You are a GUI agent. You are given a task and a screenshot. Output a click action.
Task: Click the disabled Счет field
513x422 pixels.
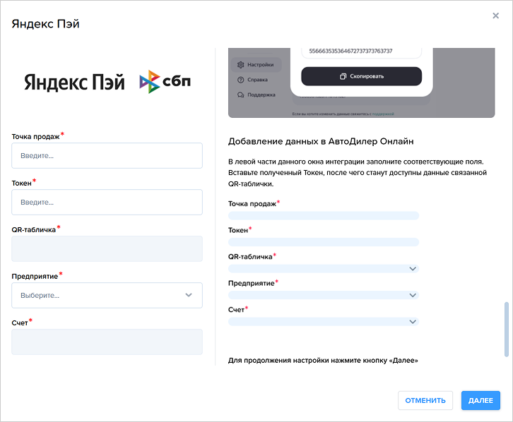pyautogui.click(x=107, y=342)
